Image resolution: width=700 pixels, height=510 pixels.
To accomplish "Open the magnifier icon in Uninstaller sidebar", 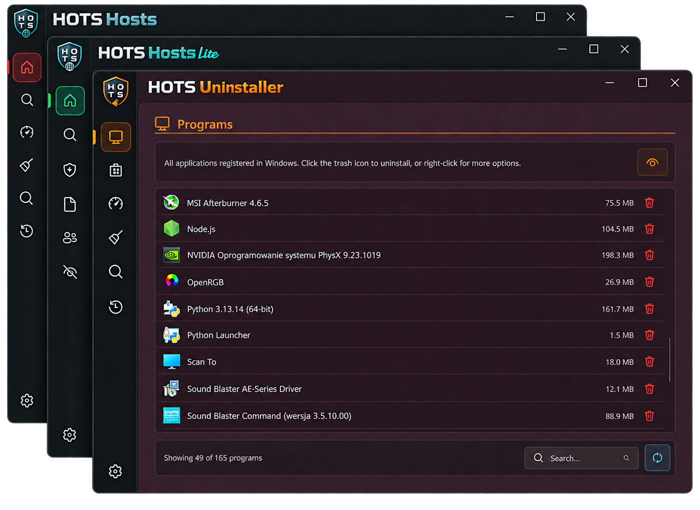I will [x=116, y=271].
